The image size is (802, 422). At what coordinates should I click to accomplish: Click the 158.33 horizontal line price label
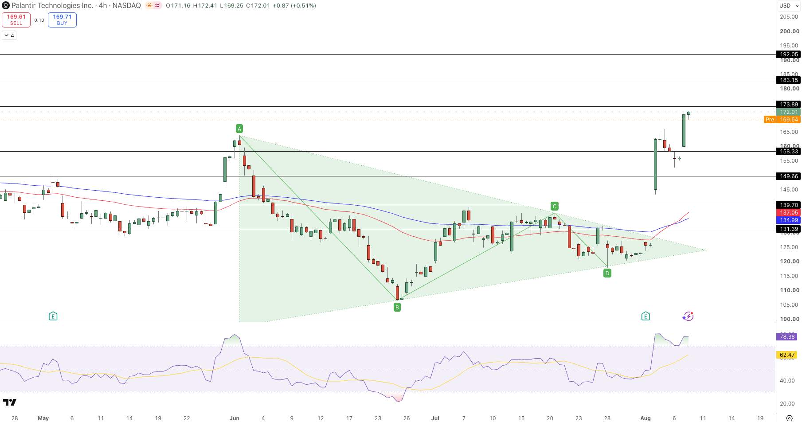[x=789, y=152]
